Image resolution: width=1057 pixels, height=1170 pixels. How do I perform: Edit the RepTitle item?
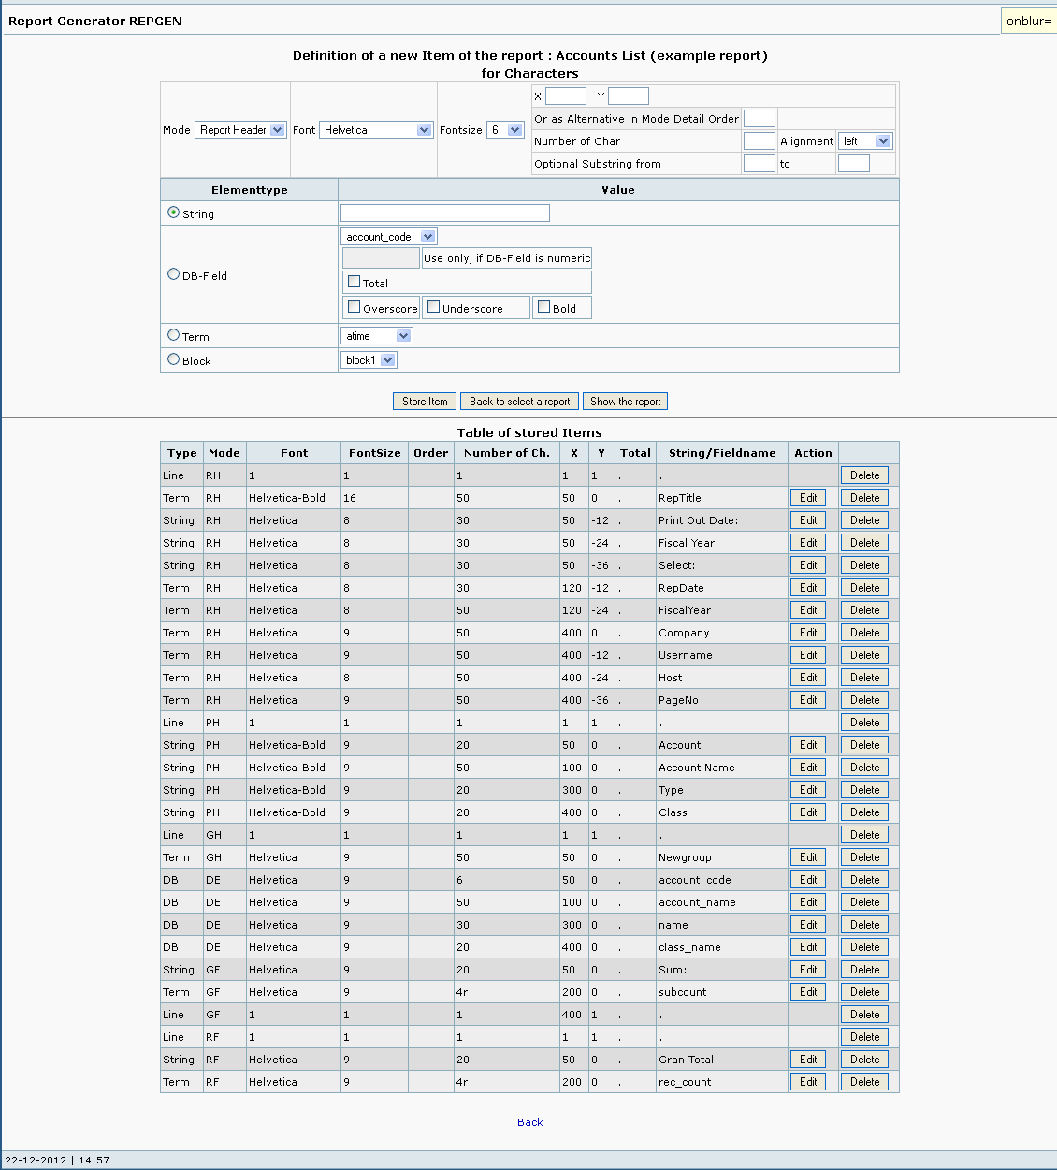point(808,498)
